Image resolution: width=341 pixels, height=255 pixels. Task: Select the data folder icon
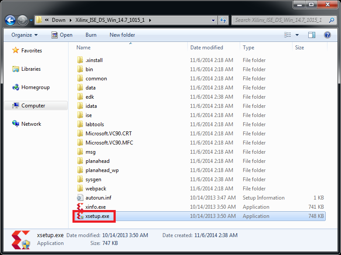tap(80, 87)
